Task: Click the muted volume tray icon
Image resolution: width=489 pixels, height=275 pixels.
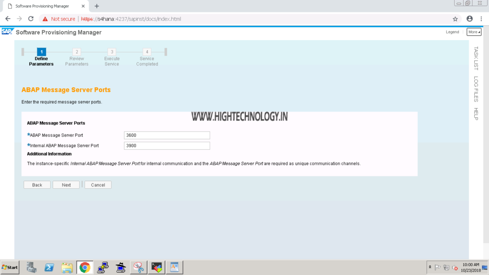Action: click(455, 267)
